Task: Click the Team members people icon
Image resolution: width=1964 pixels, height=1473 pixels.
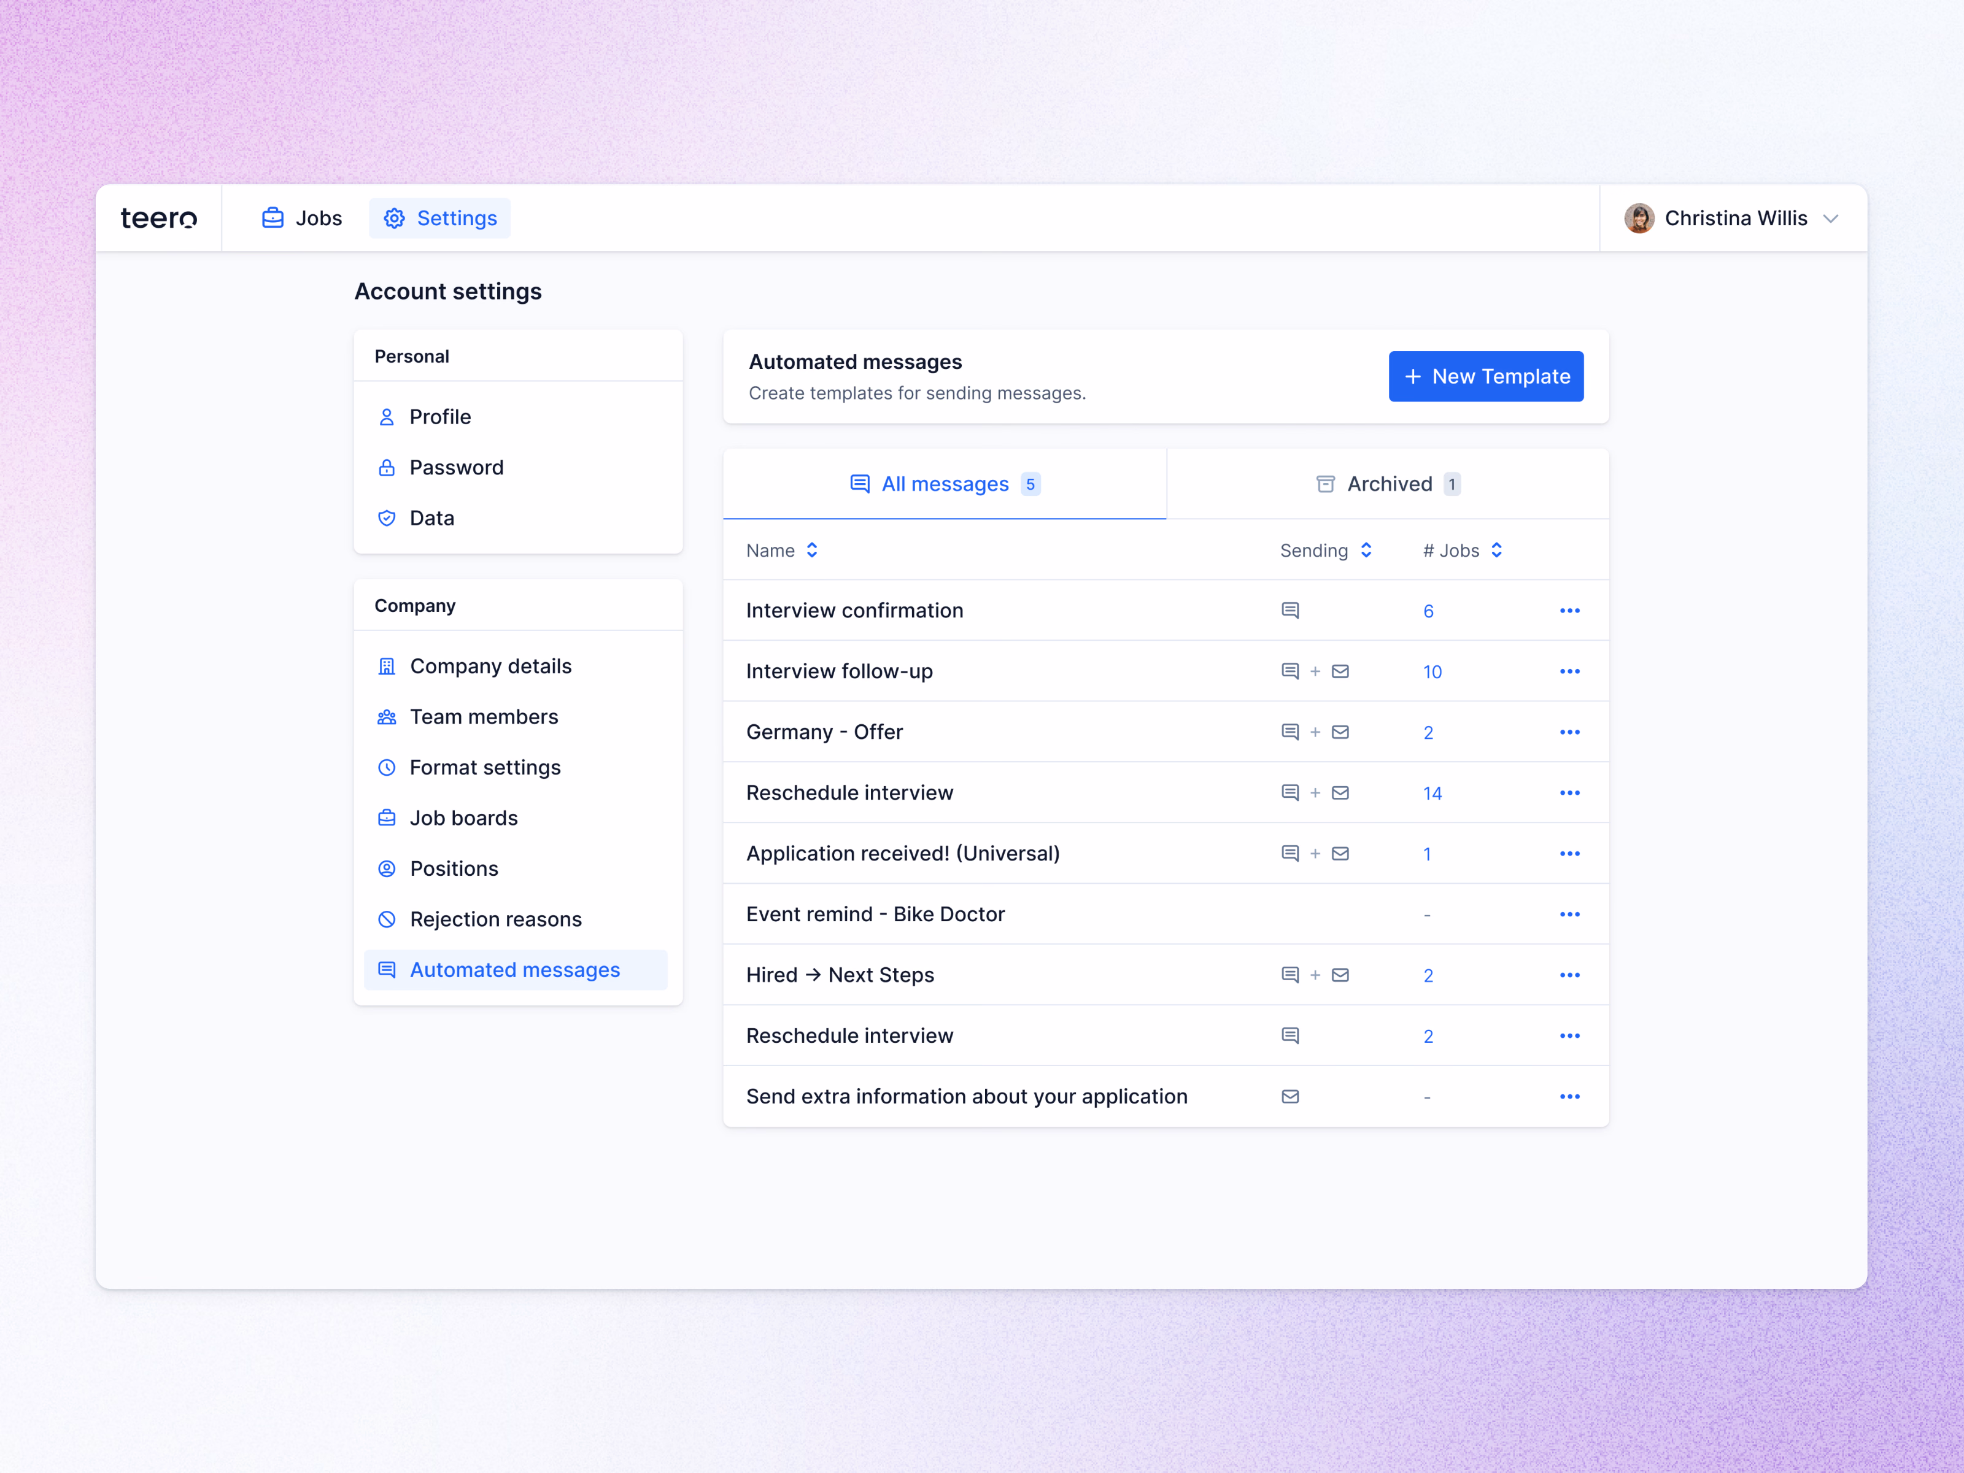Action: [x=386, y=717]
